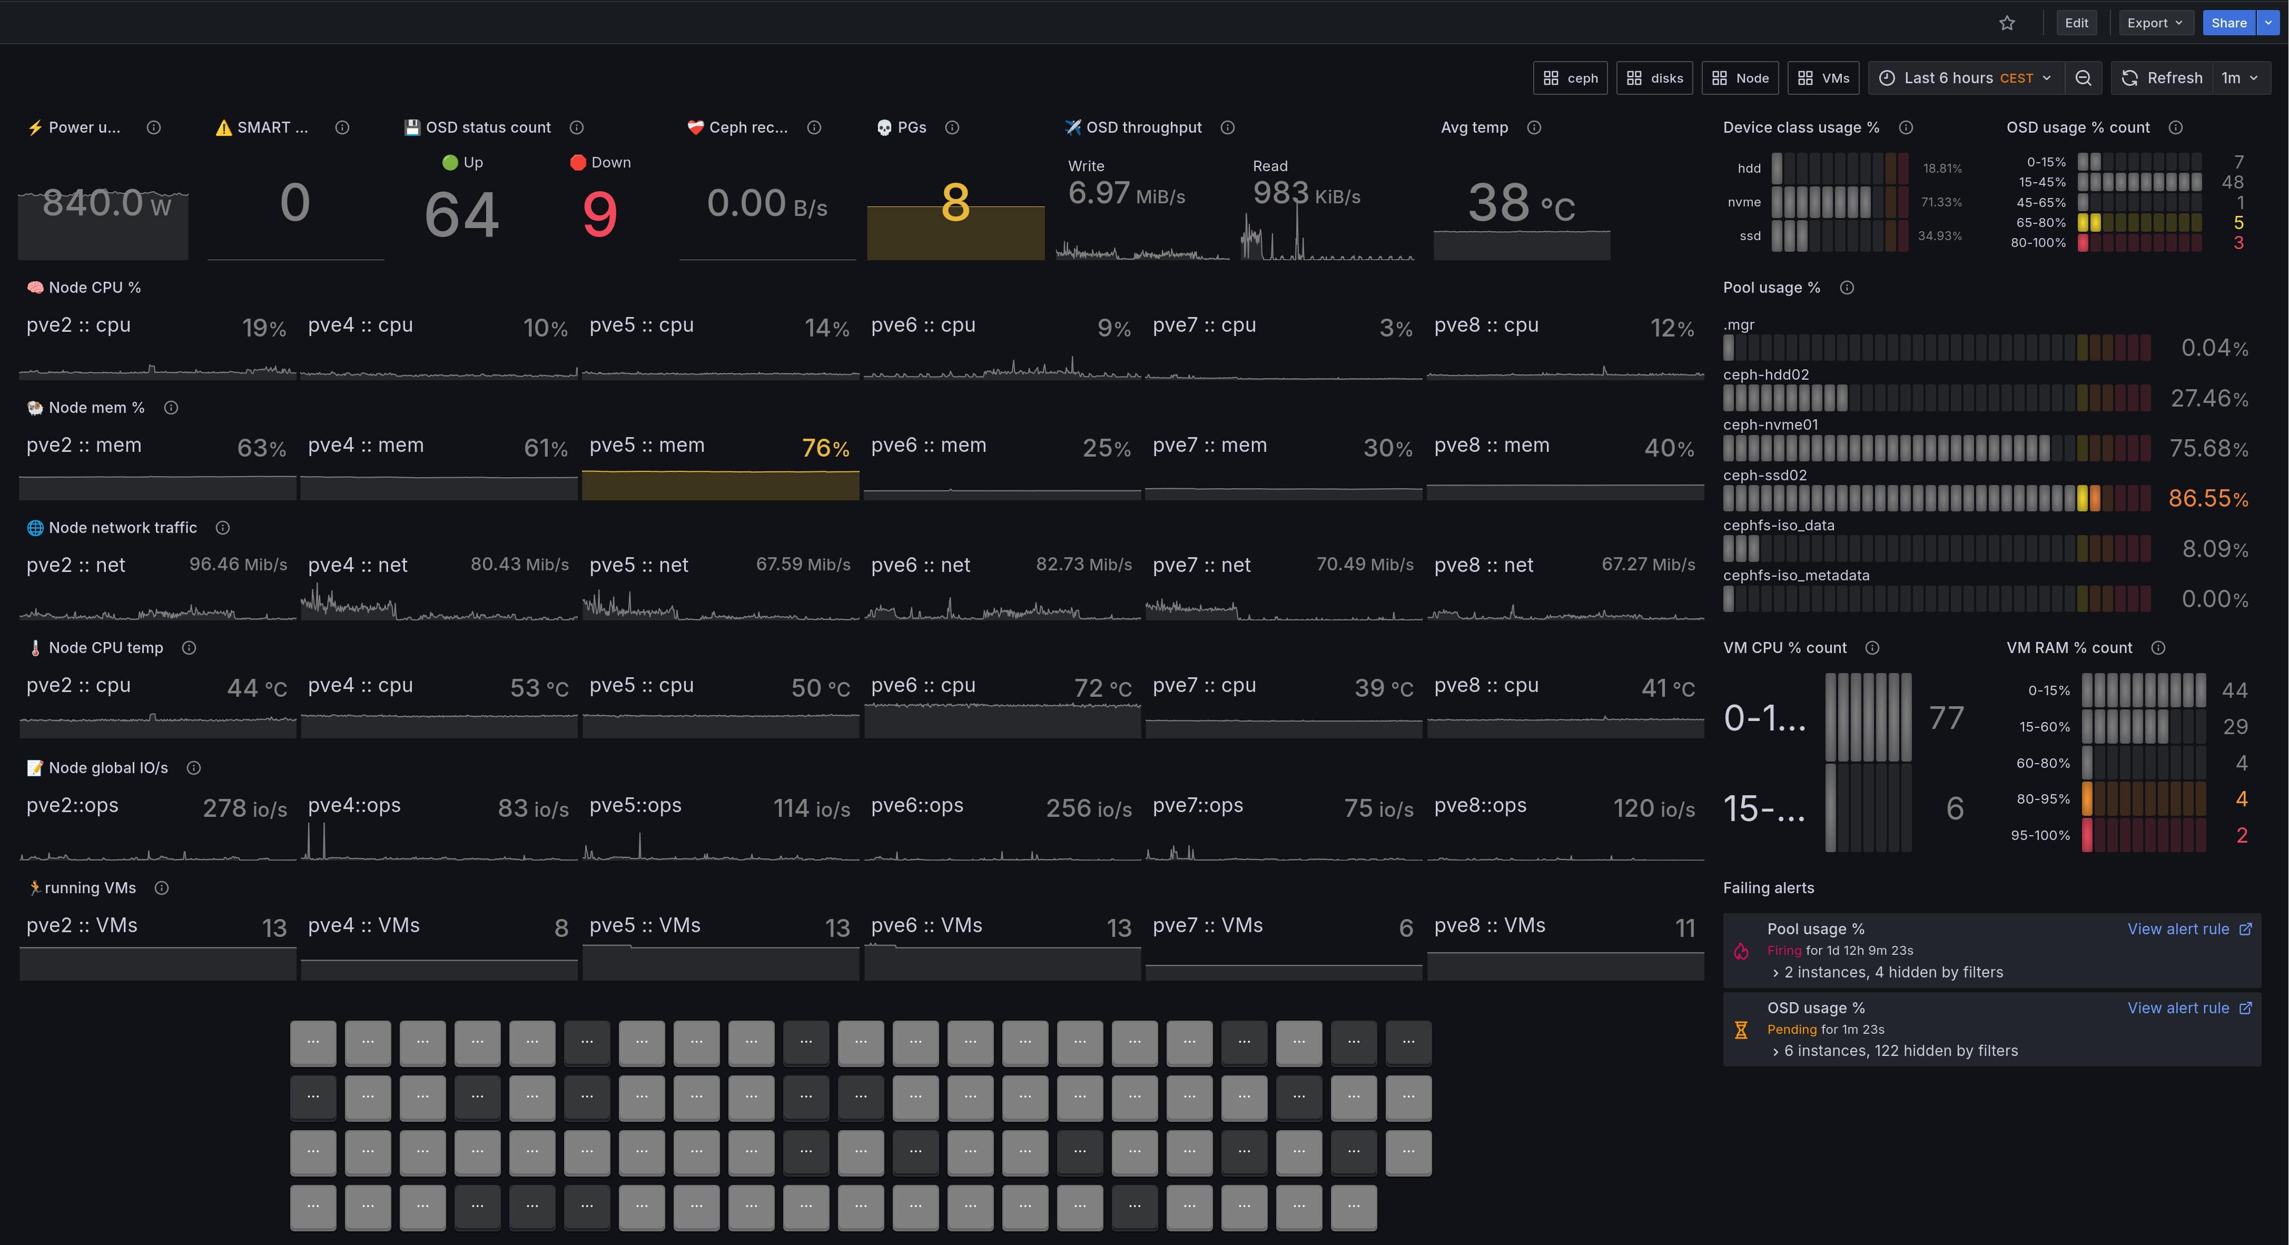Open View alert rule for OSD usage %
The image size is (2289, 1245).
coord(2188,1007)
